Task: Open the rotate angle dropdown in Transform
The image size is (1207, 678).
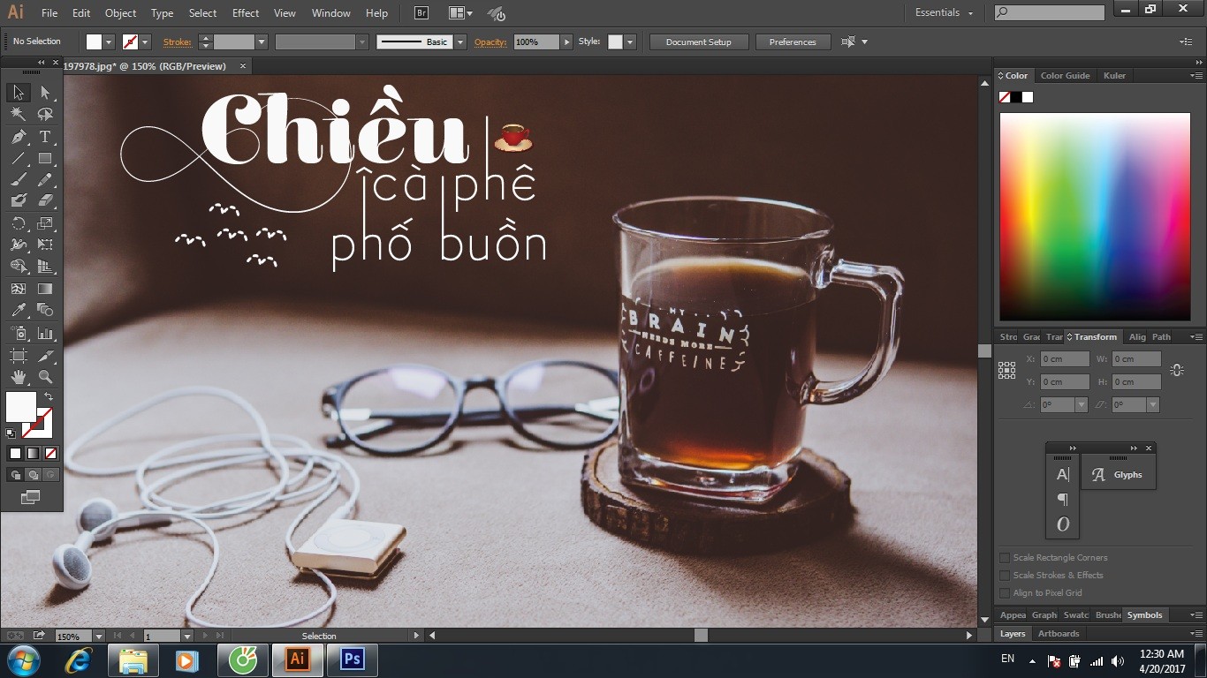Action: [1081, 405]
